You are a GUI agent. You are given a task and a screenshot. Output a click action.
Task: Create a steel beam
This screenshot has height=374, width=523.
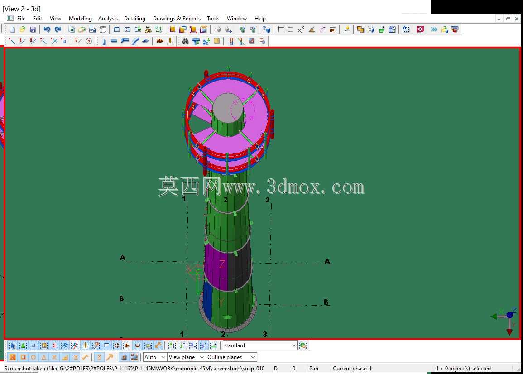[x=114, y=41]
